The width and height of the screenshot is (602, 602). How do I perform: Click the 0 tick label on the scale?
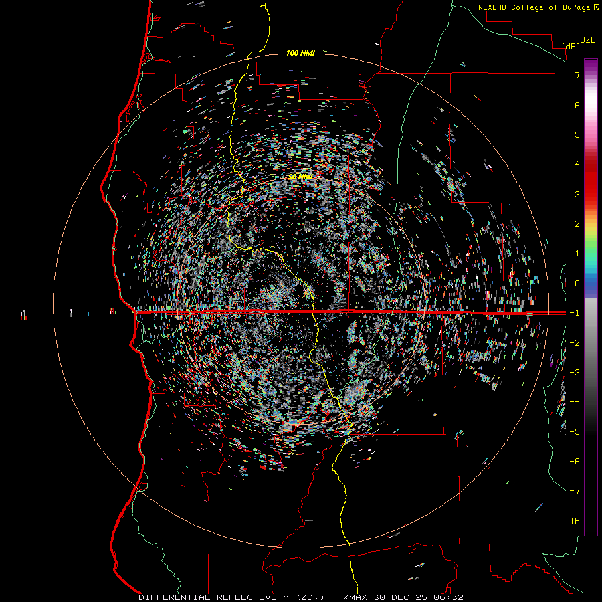pyautogui.click(x=577, y=283)
